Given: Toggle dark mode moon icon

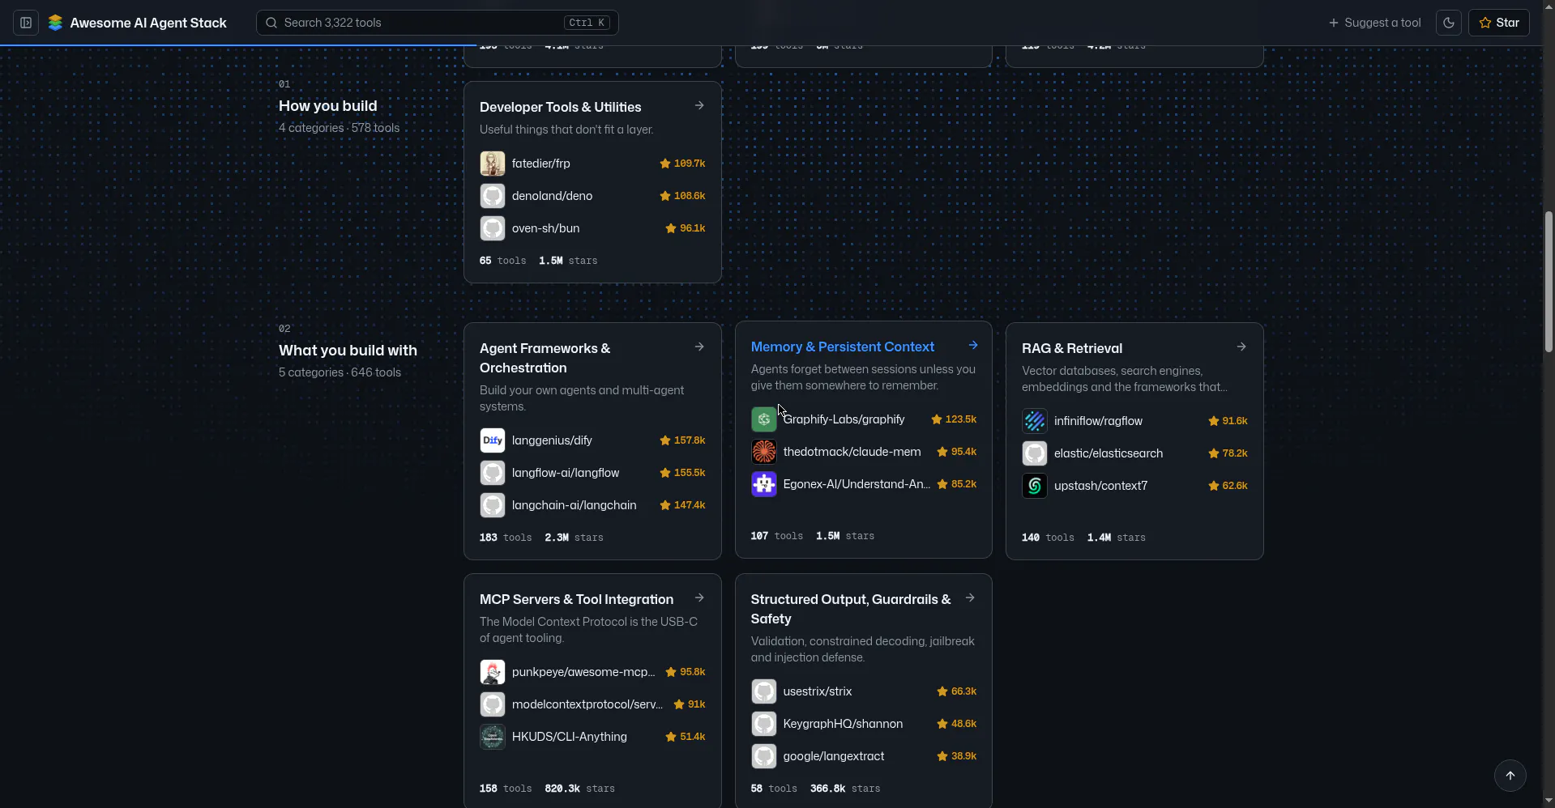Looking at the screenshot, I should [1449, 23].
